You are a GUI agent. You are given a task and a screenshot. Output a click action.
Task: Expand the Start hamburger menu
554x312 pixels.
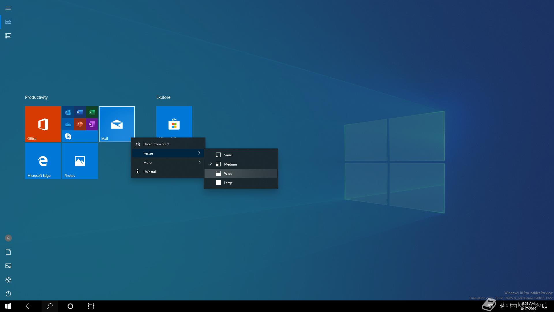8,8
